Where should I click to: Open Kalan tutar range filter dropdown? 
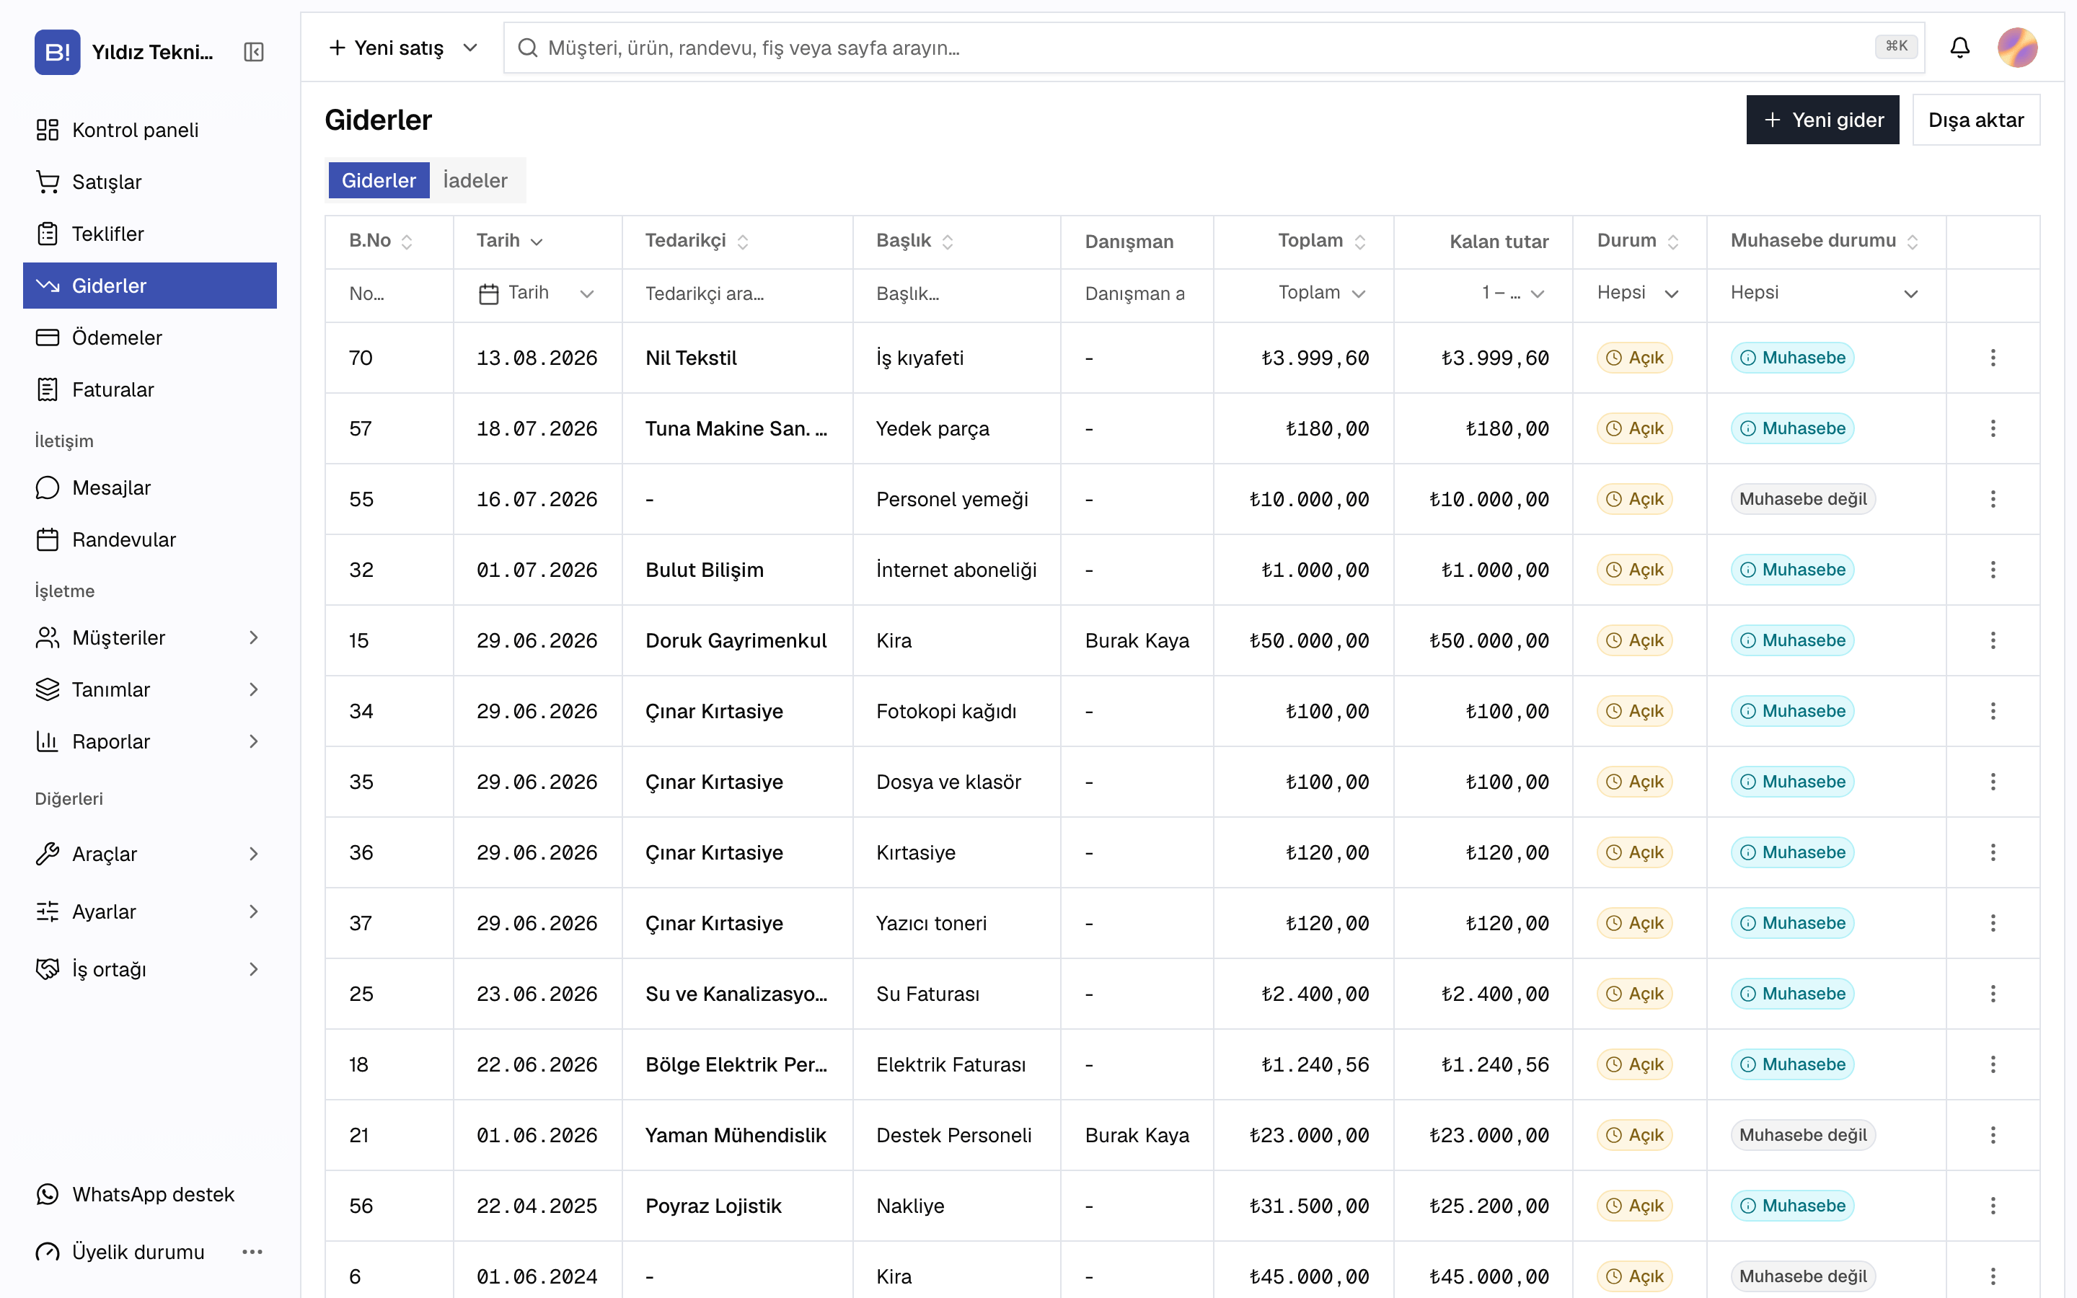click(x=1513, y=293)
